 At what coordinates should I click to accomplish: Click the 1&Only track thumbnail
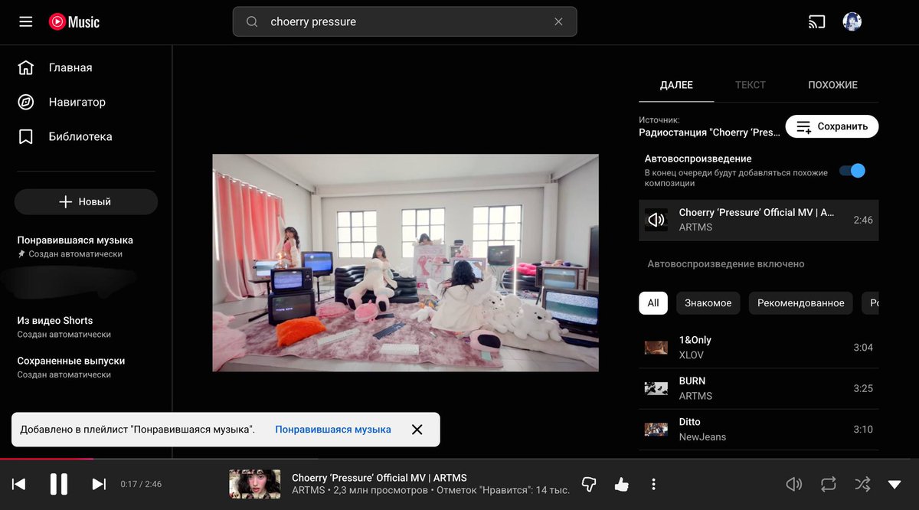coord(656,348)
